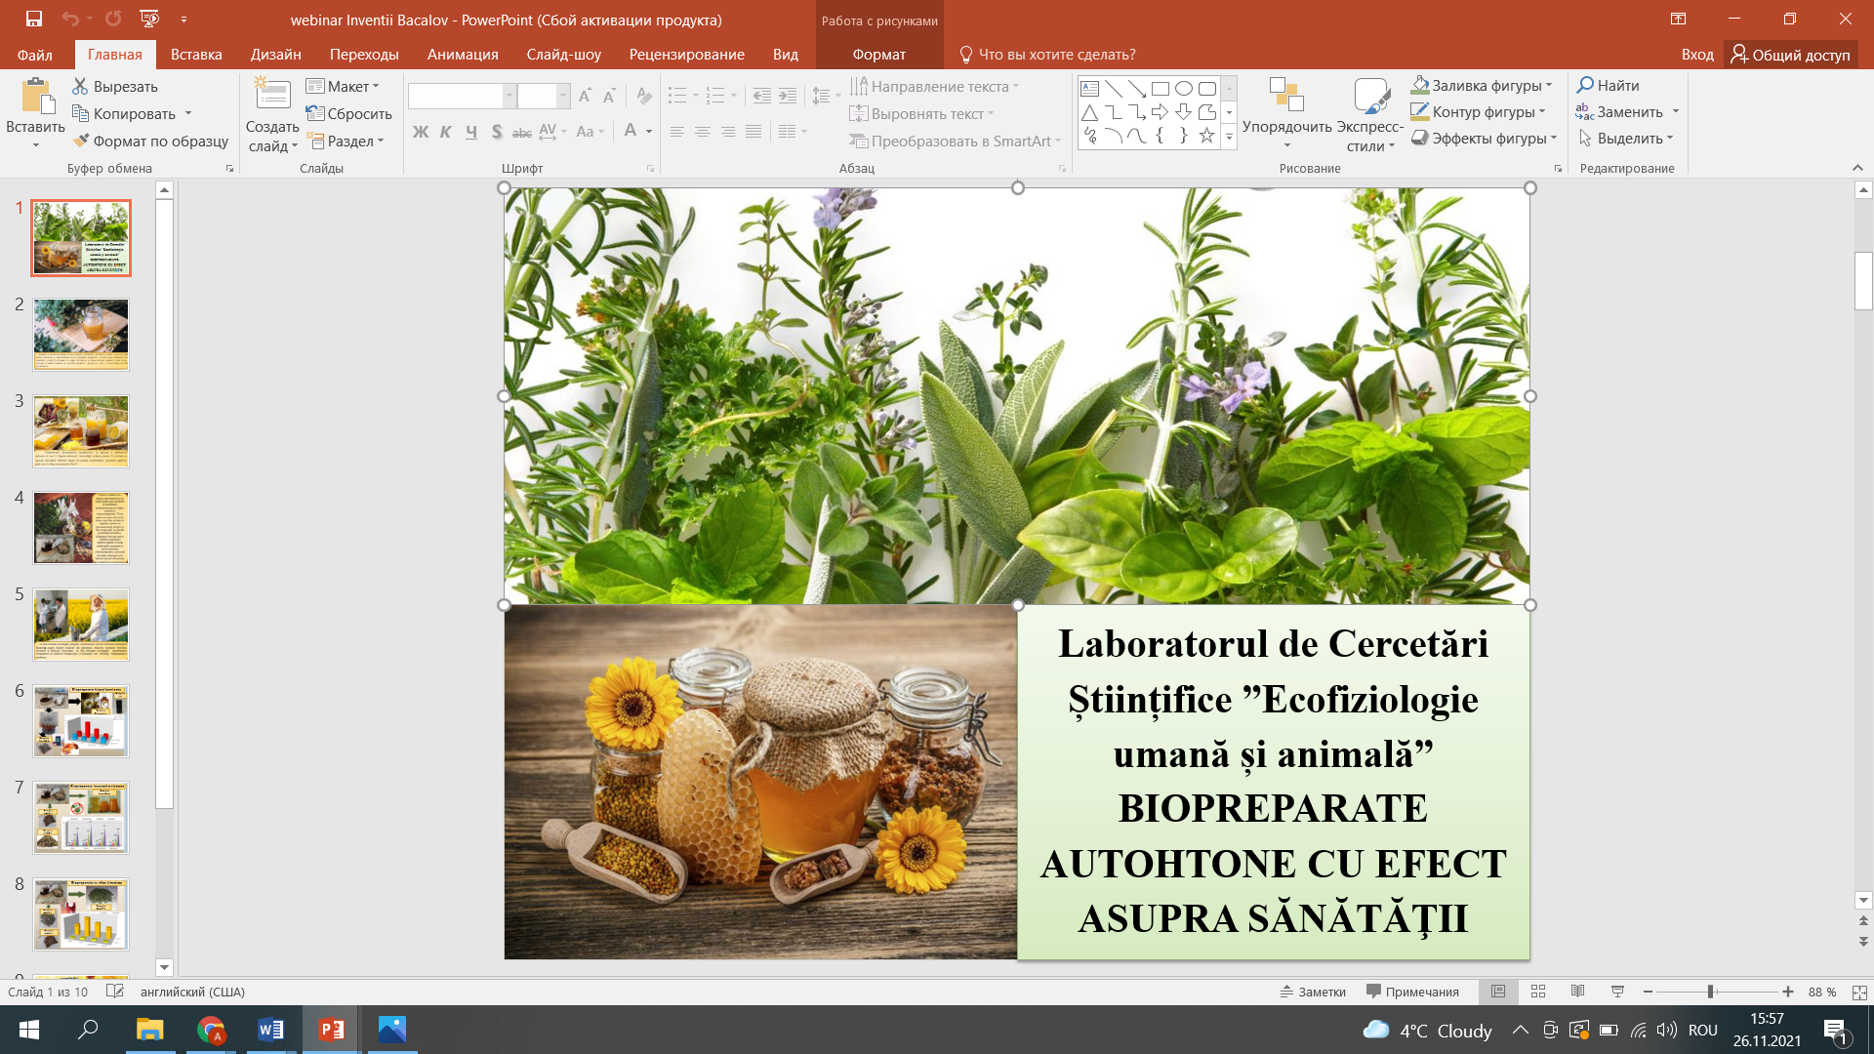Toggle text shadow (S) formatting
This screenshot has width=1874, height=1054.
(x=497, y=132)
